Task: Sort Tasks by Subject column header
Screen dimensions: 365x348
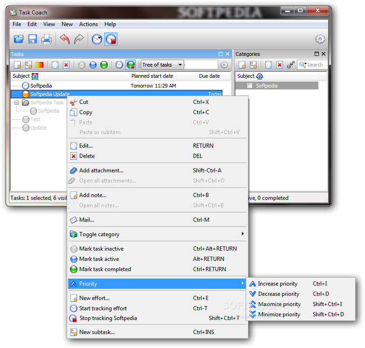Action: point(70,76)
